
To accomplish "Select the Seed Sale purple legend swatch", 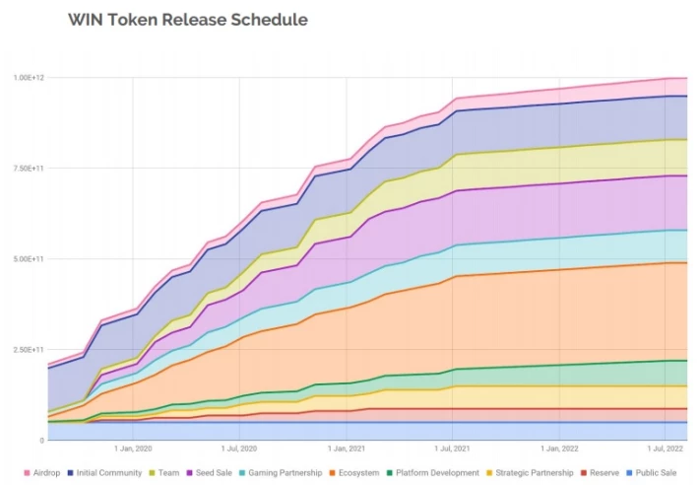I will click(189, 473).
